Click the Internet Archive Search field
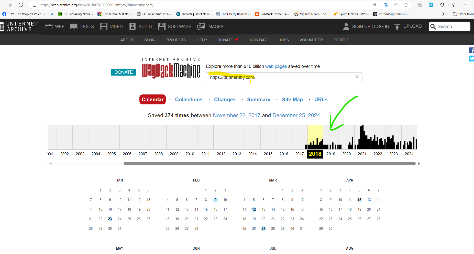The width and height of the screenshot is (474, 254). click(449, 27)
